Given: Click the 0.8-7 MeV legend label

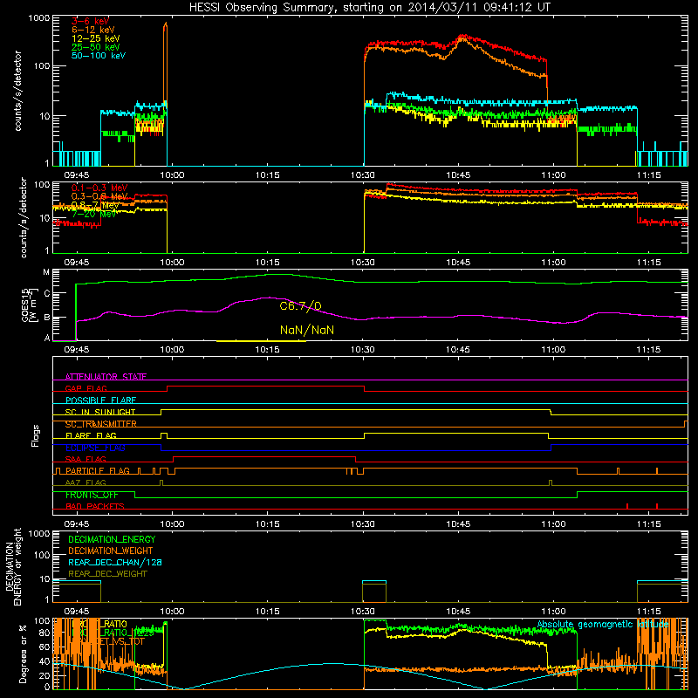Looking at the screenshot, I should point(95,205).
